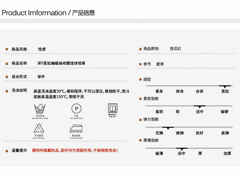Select the 修身 fit label
240x178 pixels.
[180, 91]
